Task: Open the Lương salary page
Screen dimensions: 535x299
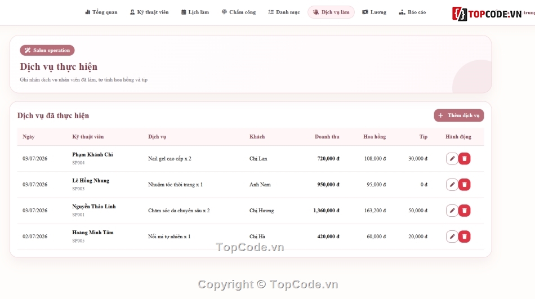Action: pos(374,12)
